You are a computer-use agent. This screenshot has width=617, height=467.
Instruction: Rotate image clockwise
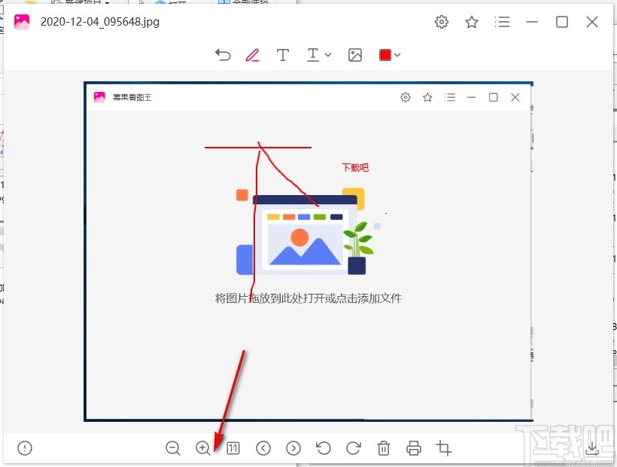(x=354, y=448)
